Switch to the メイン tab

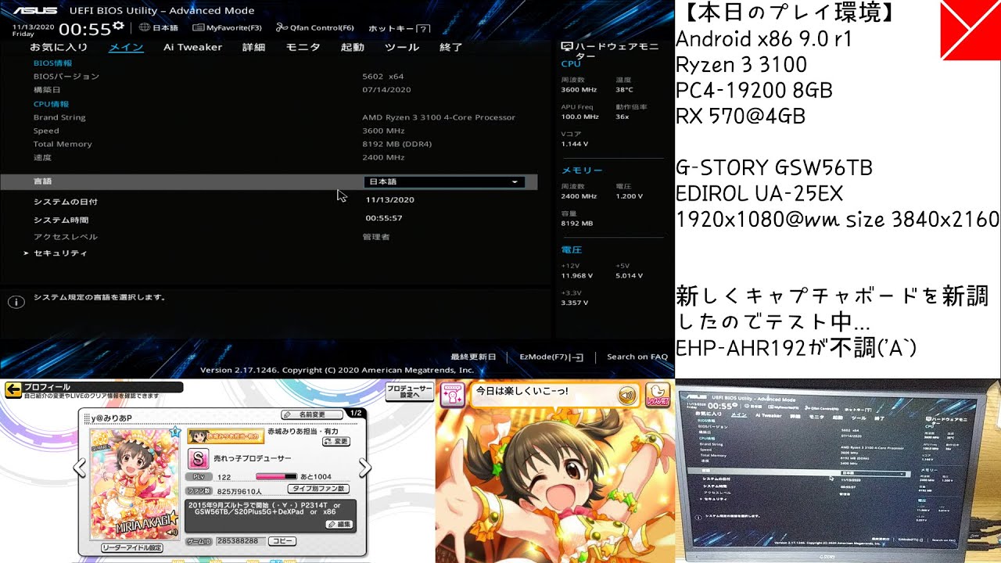coord(126,47)
